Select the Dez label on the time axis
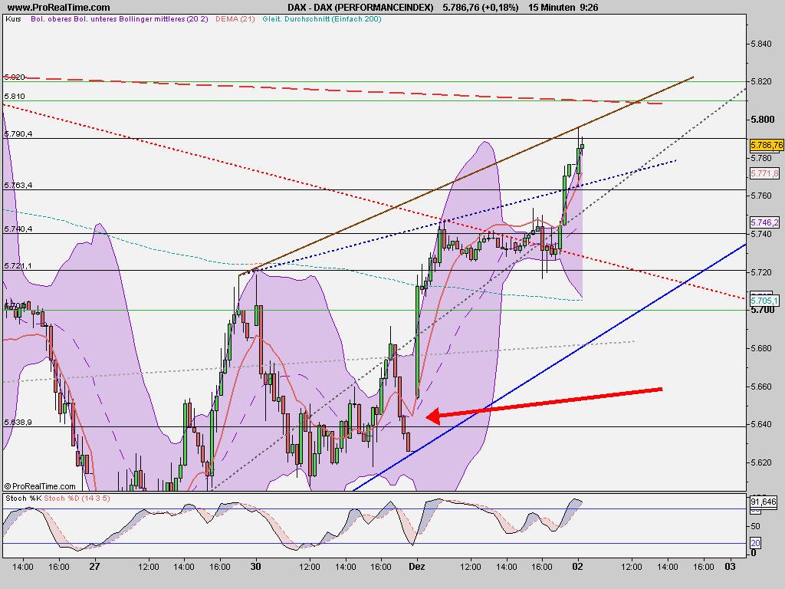The width and height of the screenshot is (785, 589). coord(418,566)
